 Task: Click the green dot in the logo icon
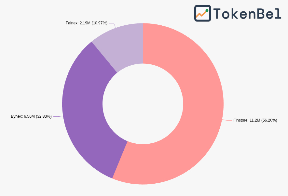pyautogui.click(x=207, y=10)
